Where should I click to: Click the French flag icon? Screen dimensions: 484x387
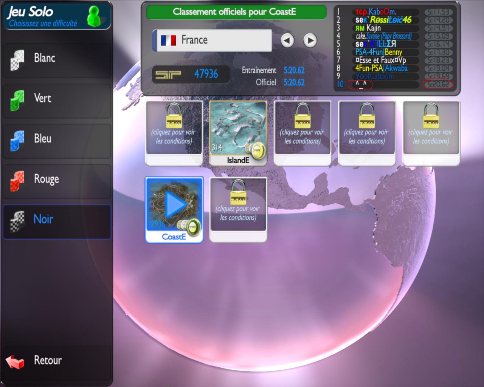point(168,40)
